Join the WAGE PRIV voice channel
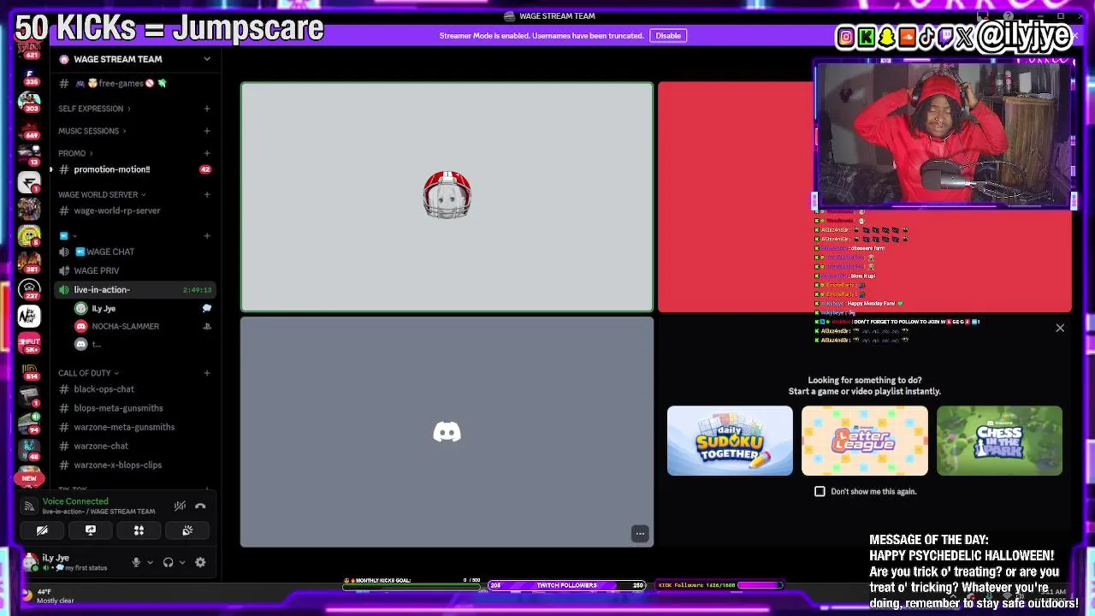Viewport: 1095px width, 616px height. coord(134,270)
